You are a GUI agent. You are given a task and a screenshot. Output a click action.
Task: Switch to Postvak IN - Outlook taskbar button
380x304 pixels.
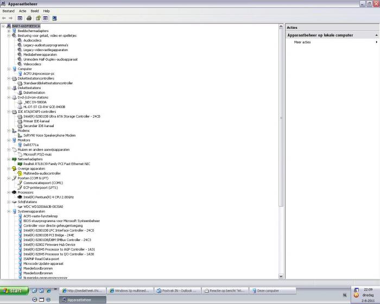tap(177, 290)
